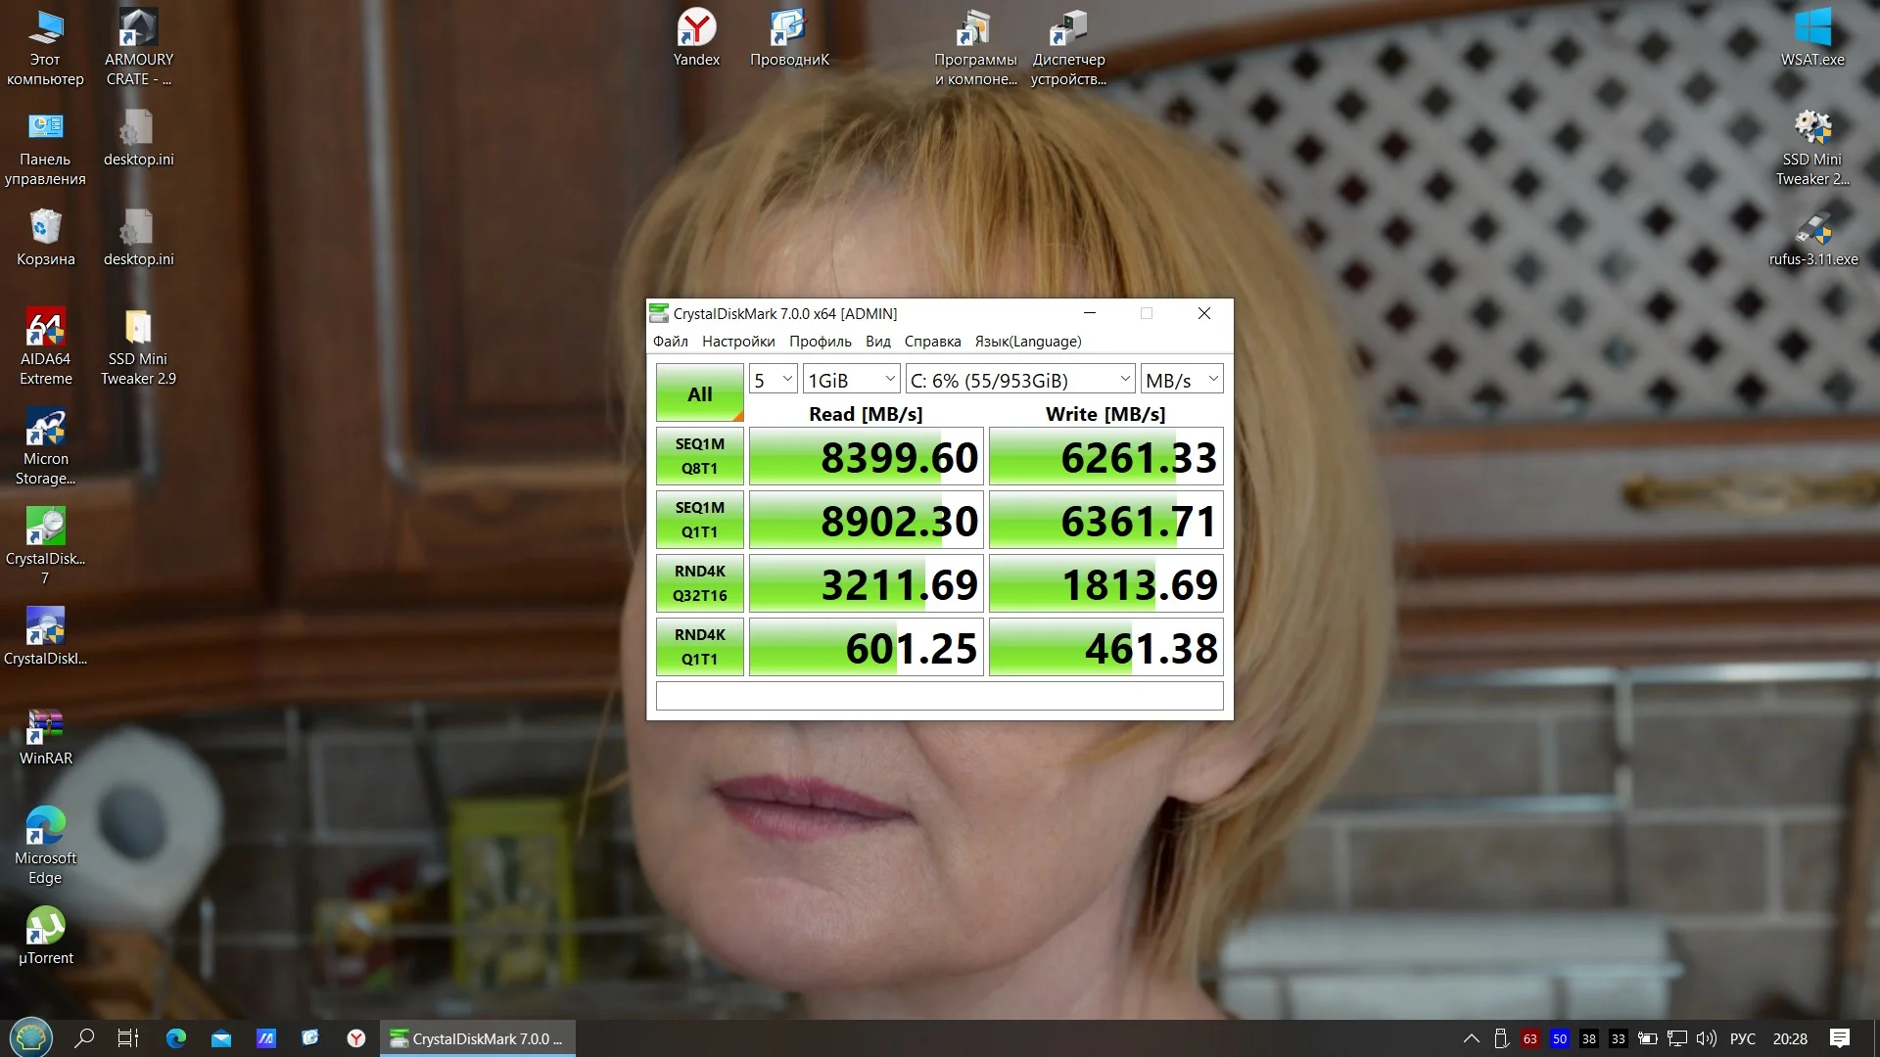Run the SEQ1M Q8T1 test button

click(699, 456)
